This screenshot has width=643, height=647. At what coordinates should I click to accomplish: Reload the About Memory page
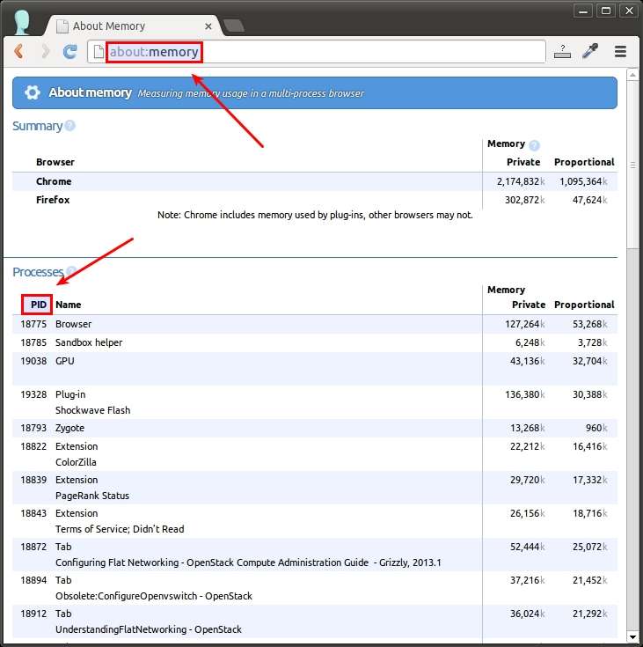pyautogui.click(x=70, y=52)
